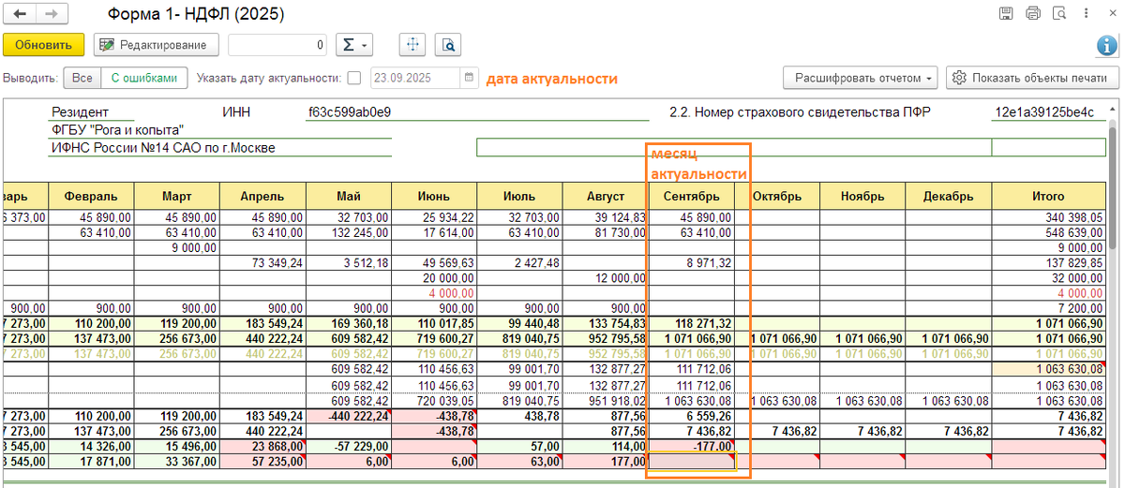Click the printer icon
The height and width of the screenshot is (488, 1125).
tap(1033, 13)
